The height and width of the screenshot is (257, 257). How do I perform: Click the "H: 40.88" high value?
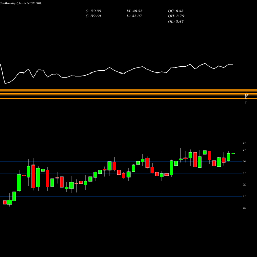coord(135,11)
